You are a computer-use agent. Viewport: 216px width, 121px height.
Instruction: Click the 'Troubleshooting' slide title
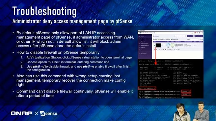click(x=44, y=11)
